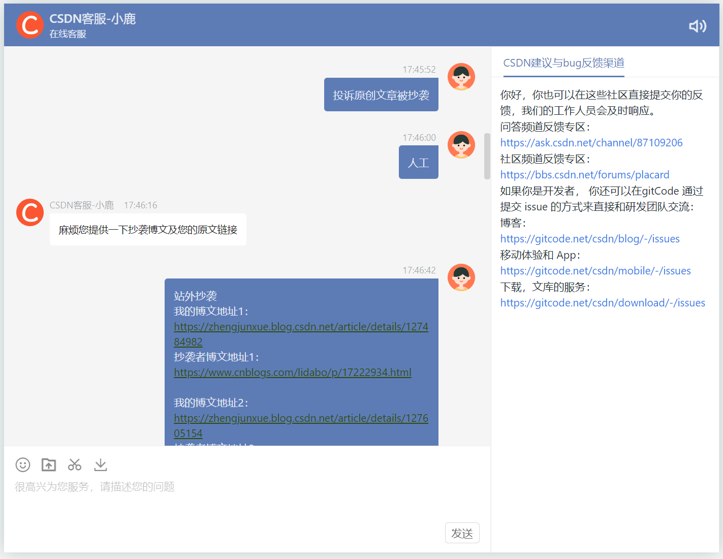Image resolution: width=723 pixels, height=559 pixels.
Task: Mute chat sound with speaker icon
Action: pyautogui.click(x=698, y=26)
